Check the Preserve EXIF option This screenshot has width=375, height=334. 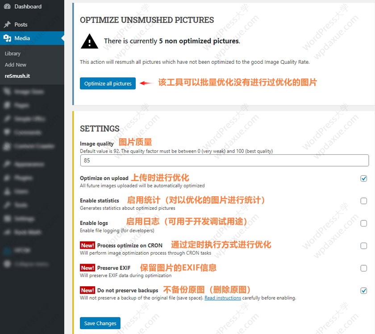tap(364, 268)
